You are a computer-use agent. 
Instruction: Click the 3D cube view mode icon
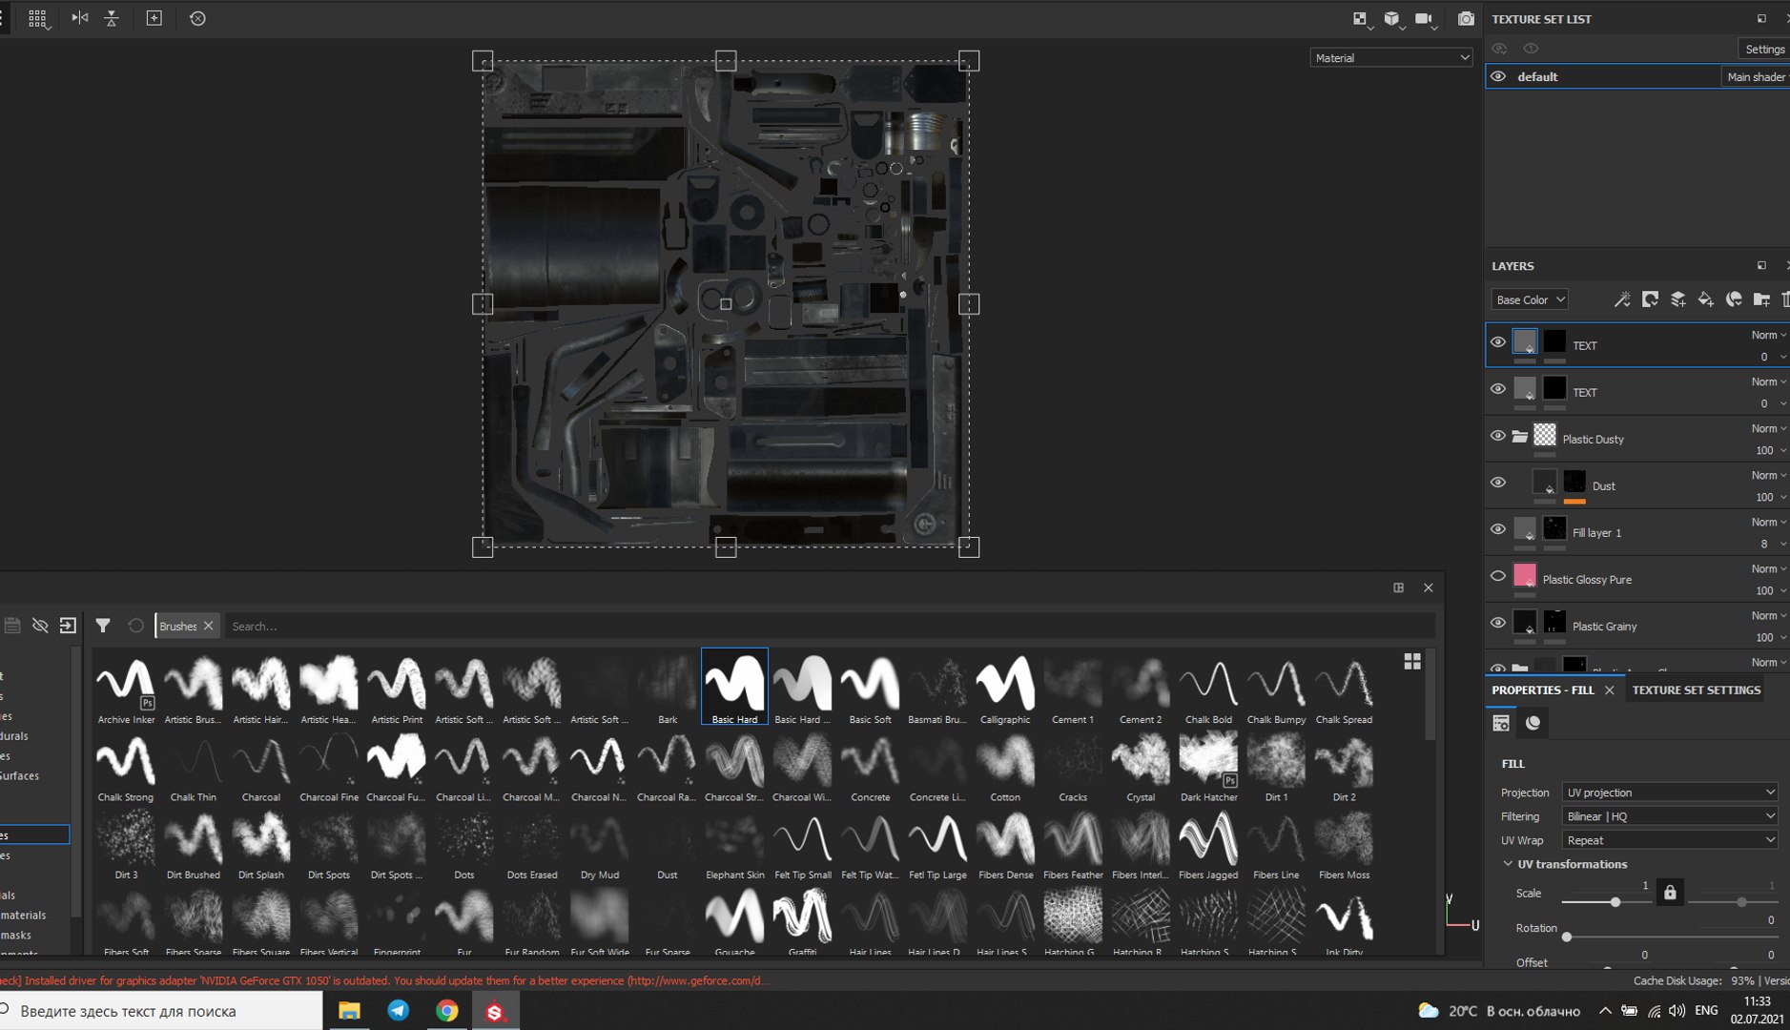pyautogui.click(x=1391, y=18)
